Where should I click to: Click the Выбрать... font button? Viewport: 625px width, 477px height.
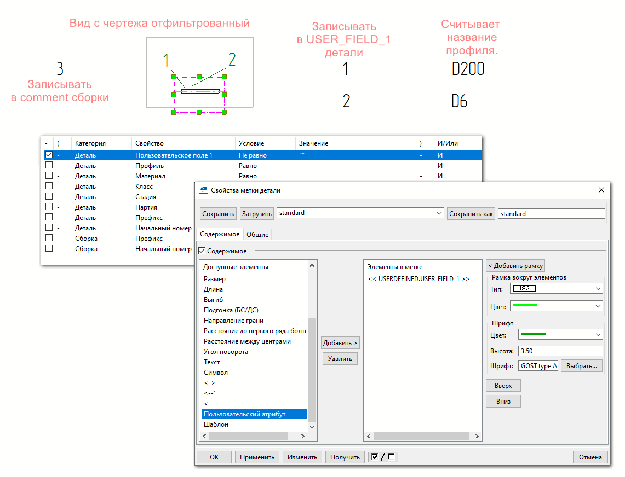click(x=582, y=366)
